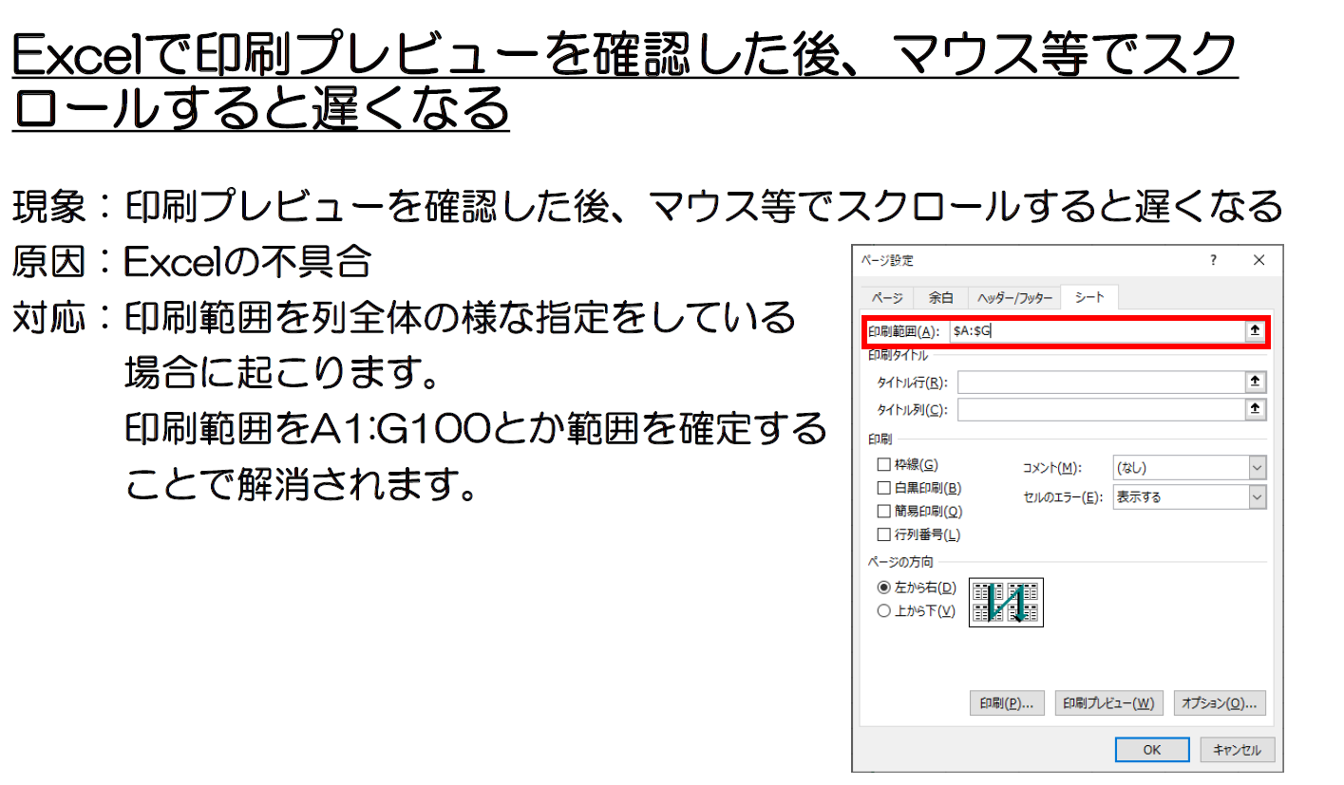Click collapse-dialog icon beside タイトル行 field
Image resolution: width=1344 pixels, height=785 pixels.
coord(1256,382)
